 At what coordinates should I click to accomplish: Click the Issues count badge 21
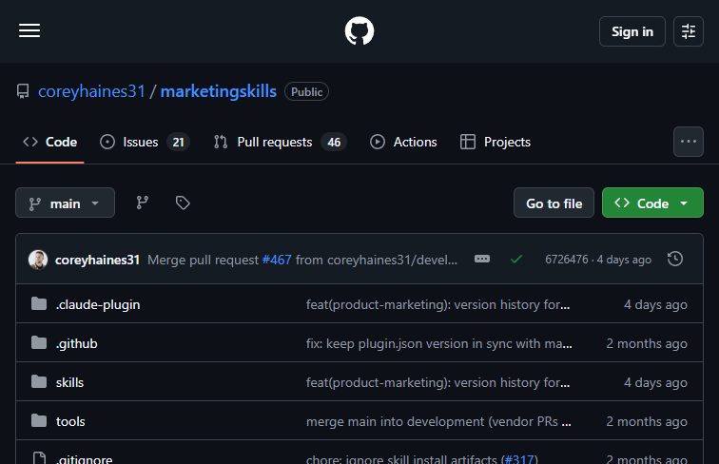(178, 142)
